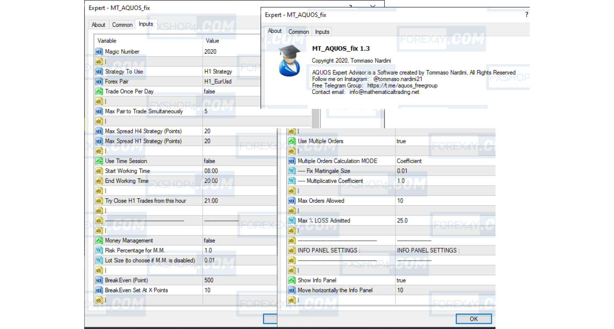Click the Trade Once Per Day boolean icon
This screenshot has height=329, width=614.
coord(99,92)
